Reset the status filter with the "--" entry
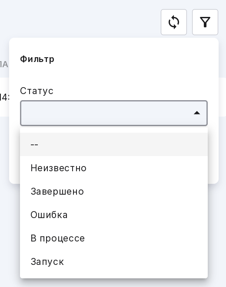Image resolution: width=226 pixels, height=287 pixels. 114,144
